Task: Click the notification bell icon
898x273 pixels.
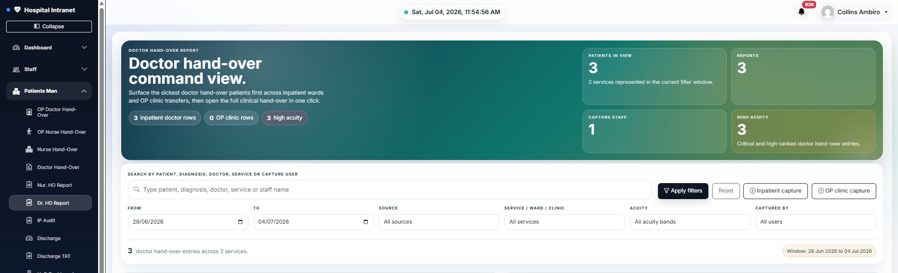Action: tap(801, 12)
